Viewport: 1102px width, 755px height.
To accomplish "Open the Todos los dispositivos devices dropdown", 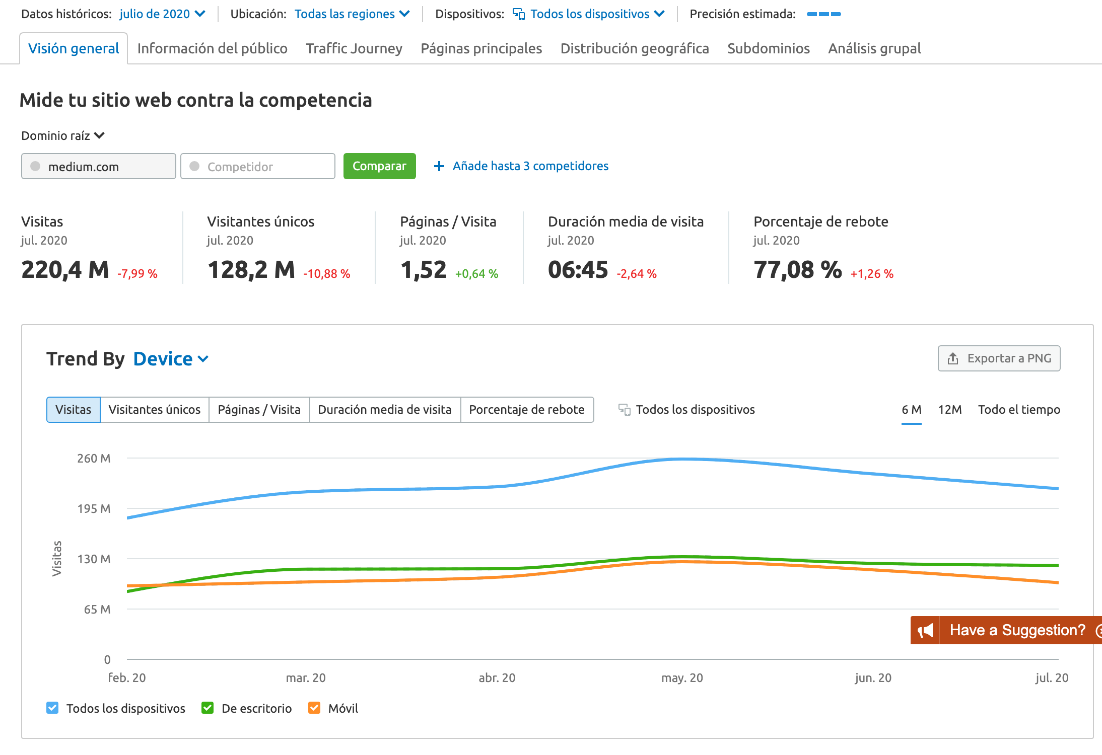I will pos(589,14).
